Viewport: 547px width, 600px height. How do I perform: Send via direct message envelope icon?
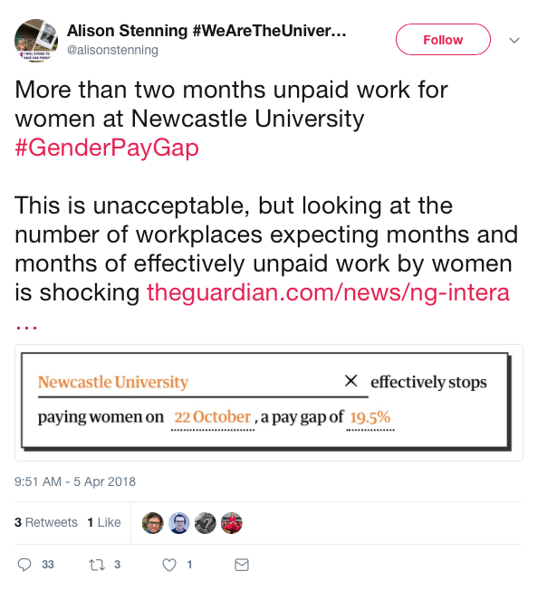(242, 565)
